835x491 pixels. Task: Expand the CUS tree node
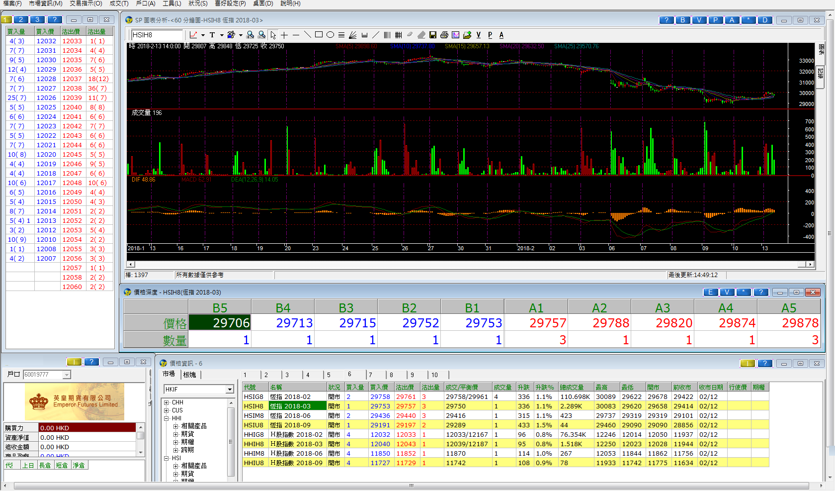tap(167, 410)
